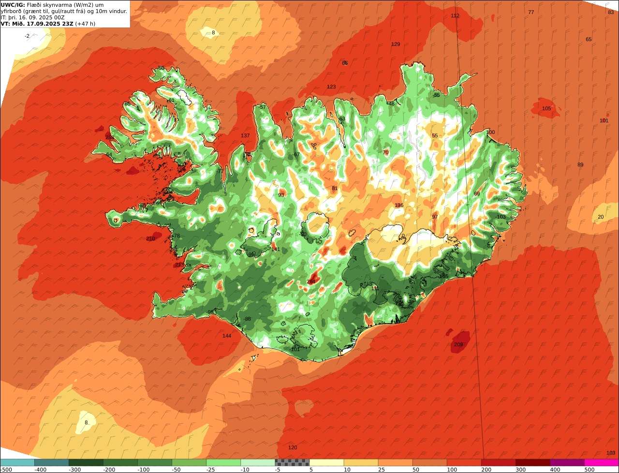Image resolution: width=619 pixels, height=473 pixels.
Task: Click the value 144 off the southwest coast
Action: (x=227, y=336)
